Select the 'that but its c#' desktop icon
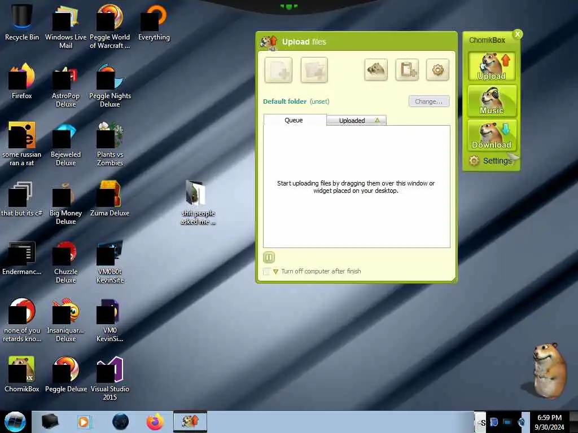578x433 pixels. tap(22, 198)
